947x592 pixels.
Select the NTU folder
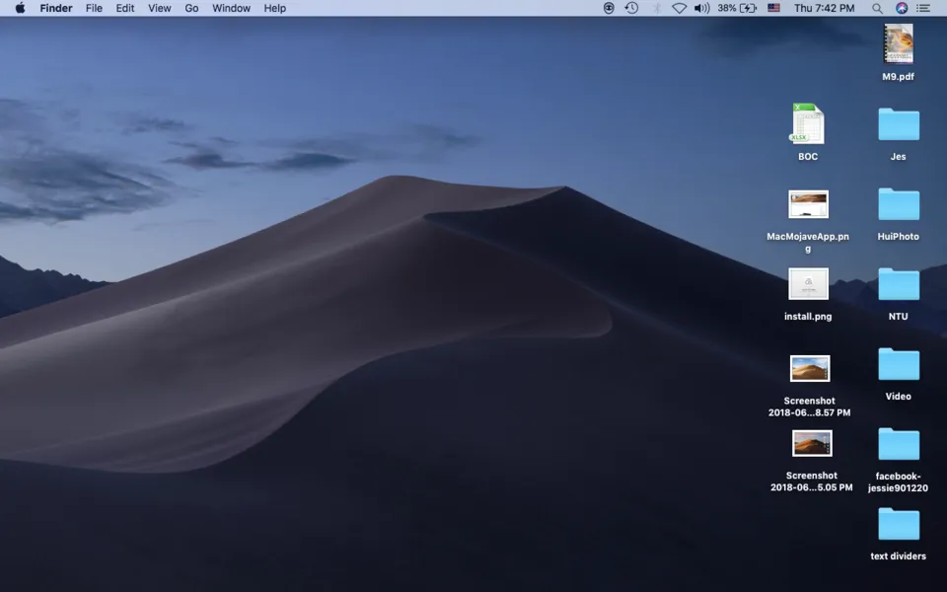pyautogui.click(x=899, y=284)
